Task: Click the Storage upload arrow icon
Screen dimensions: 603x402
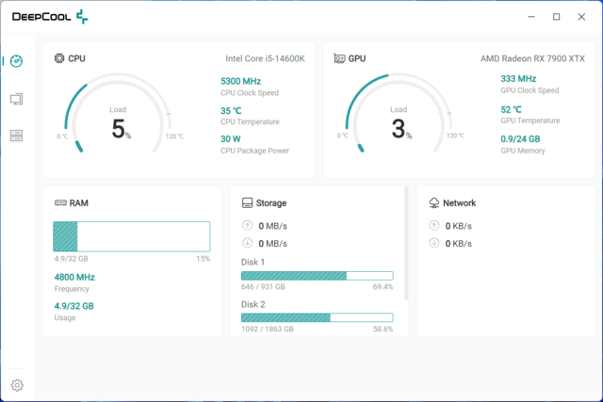Action: click(247, 225)
